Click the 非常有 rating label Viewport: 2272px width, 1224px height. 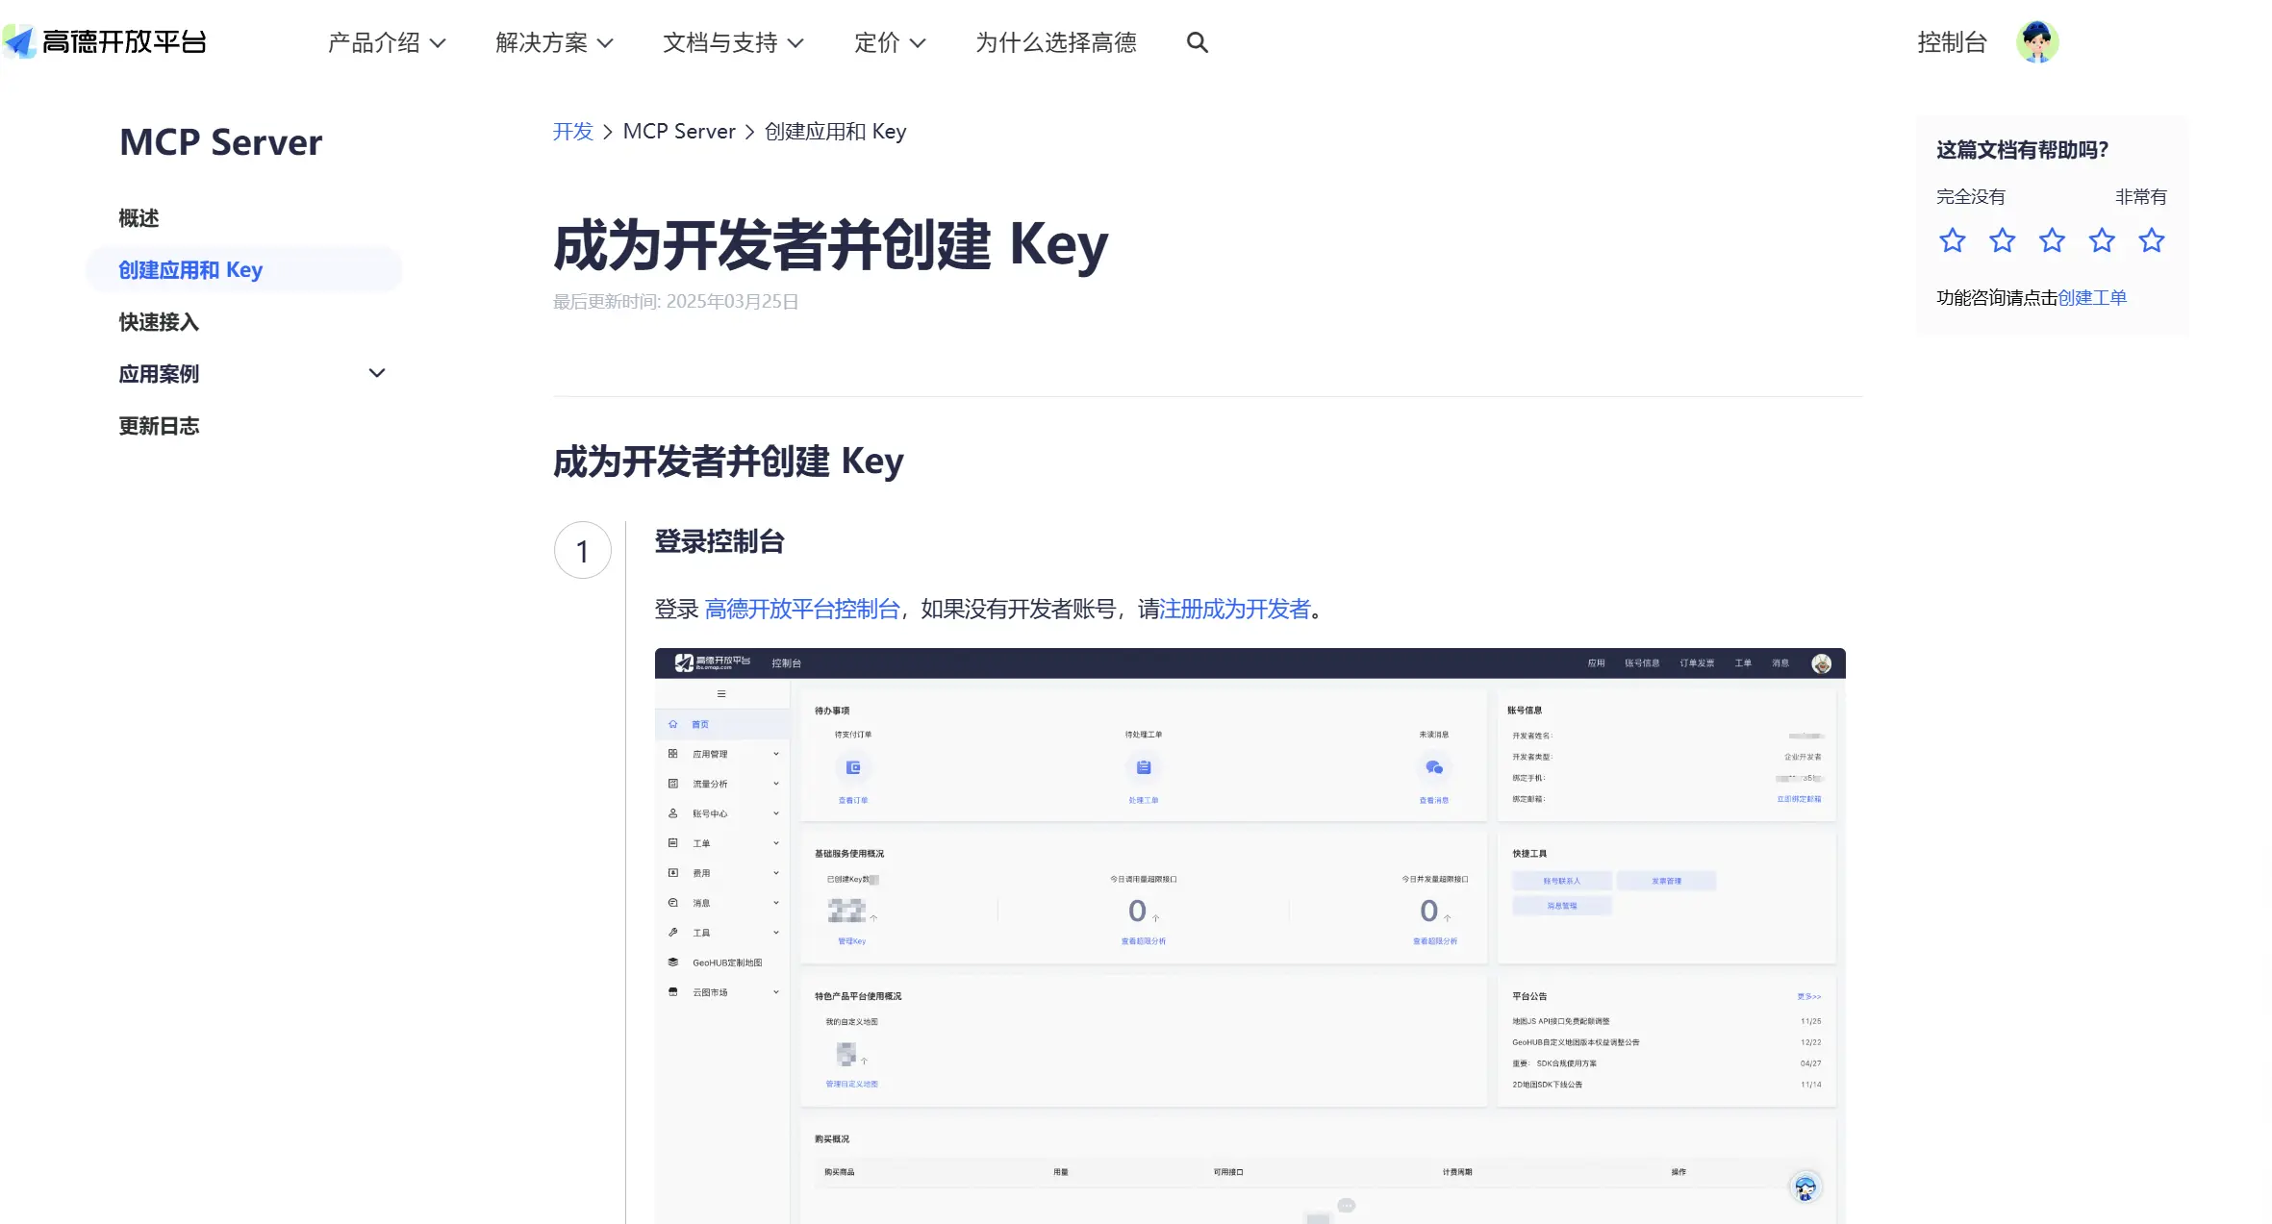[2140, 197]
